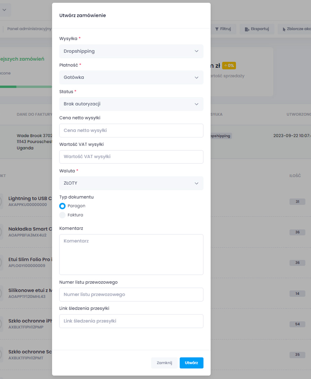This screenshot has height=379, width=311.
Task: Click the Zbiorcze akcje cursor icon
Action: [x=284, y=29]
